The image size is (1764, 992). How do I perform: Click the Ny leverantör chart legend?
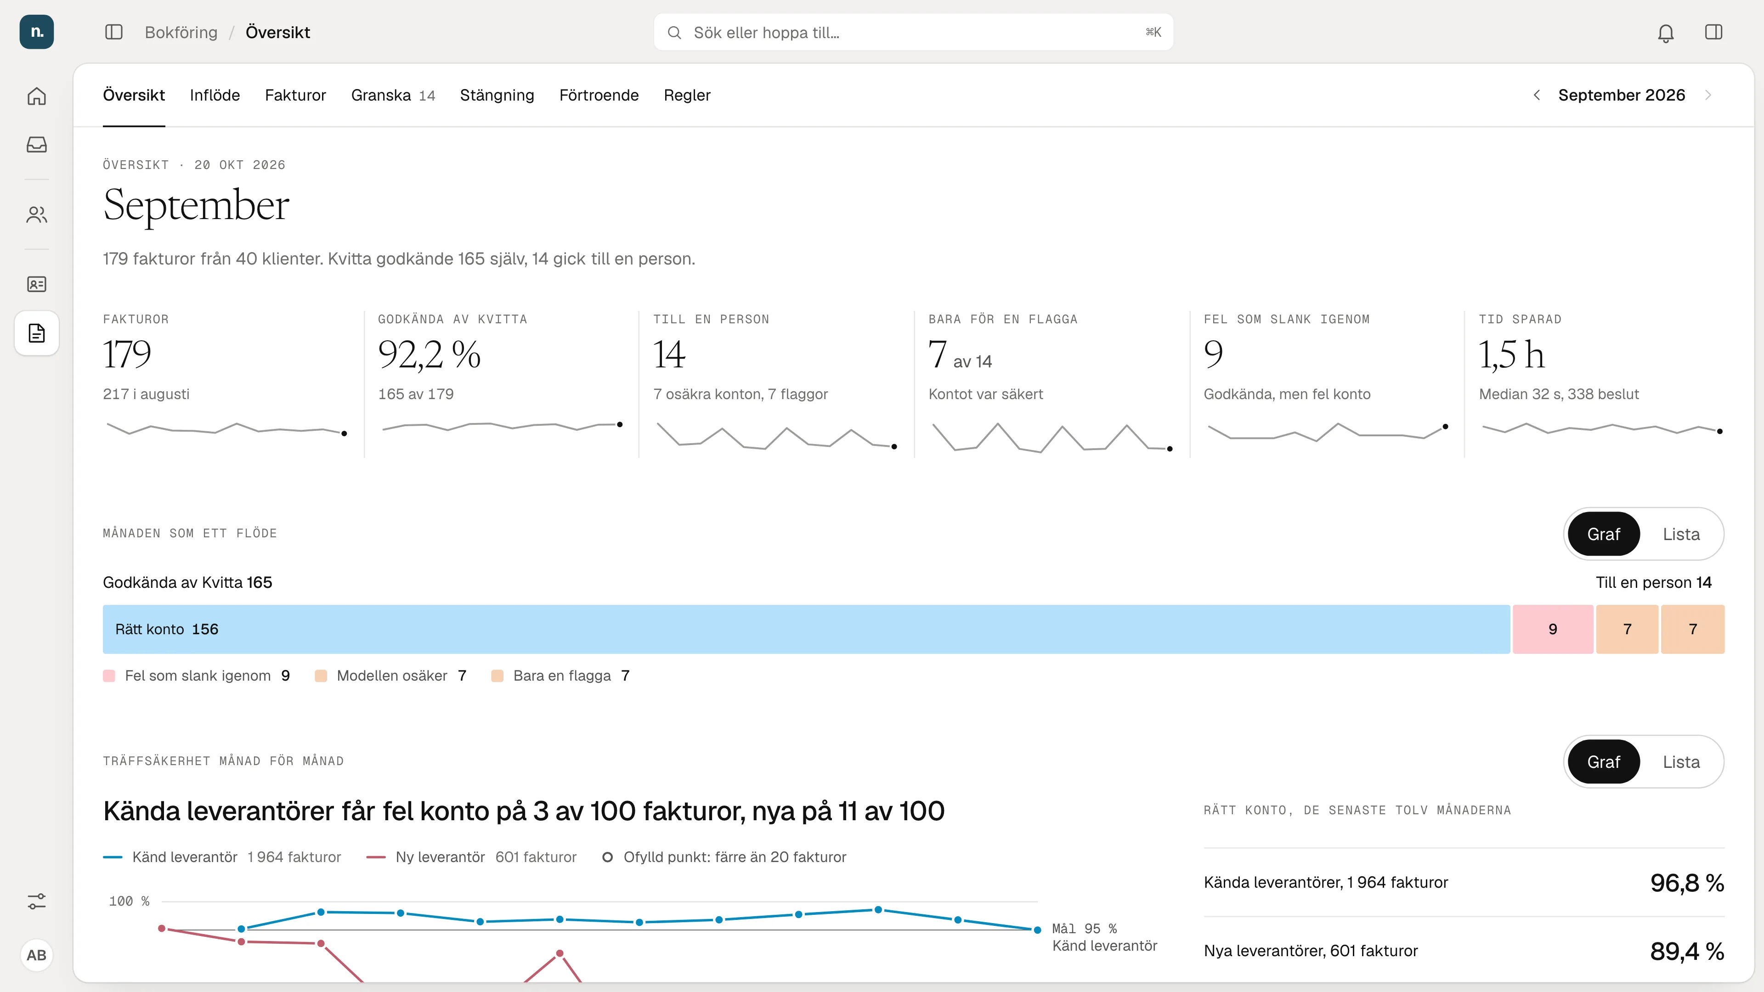[x=471, y=857]
